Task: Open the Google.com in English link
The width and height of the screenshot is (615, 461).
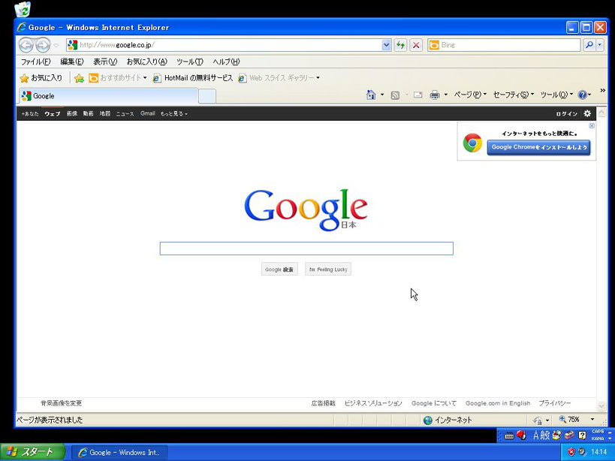Action: point(498,403)
